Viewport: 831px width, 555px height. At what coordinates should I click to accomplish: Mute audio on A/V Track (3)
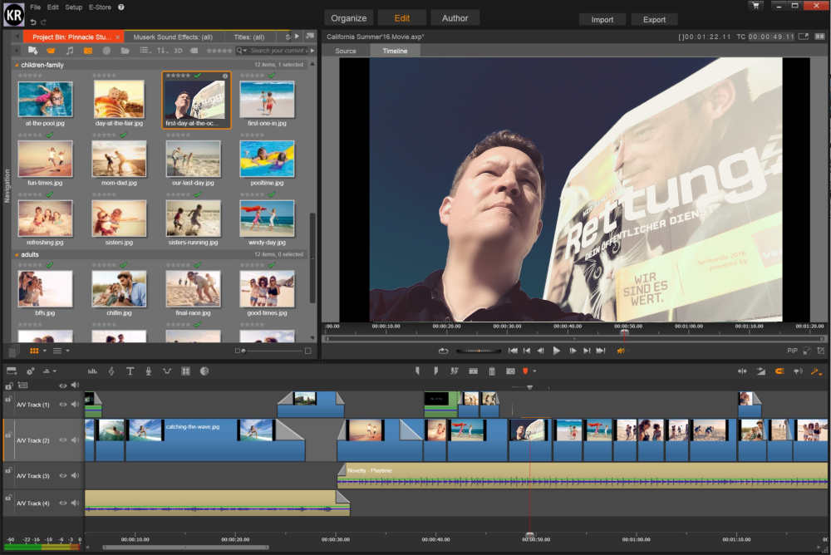coord(75,476)
